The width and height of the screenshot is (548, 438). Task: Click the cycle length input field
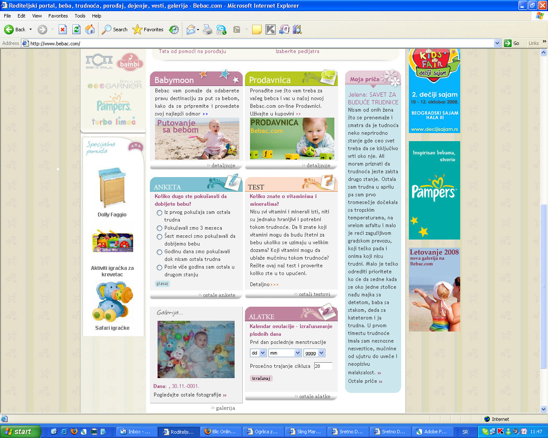(323, 366)
